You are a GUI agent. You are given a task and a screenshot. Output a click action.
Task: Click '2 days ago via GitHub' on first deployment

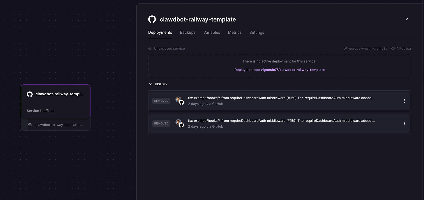(x=206, y=104)
